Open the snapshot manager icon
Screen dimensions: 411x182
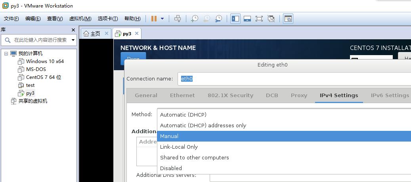click(x=218, y=19)
